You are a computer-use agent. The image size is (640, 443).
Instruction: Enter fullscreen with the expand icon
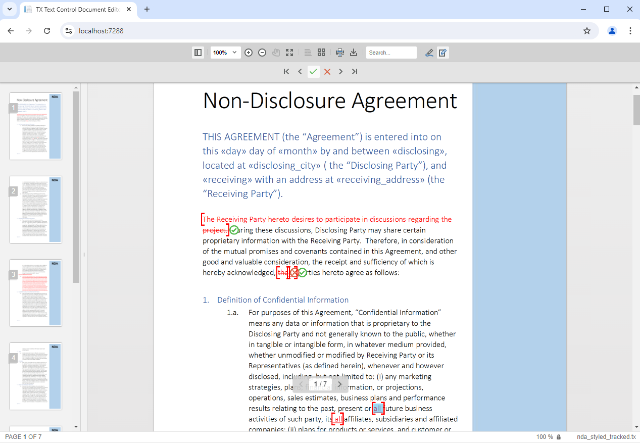[x=289, y=53]
